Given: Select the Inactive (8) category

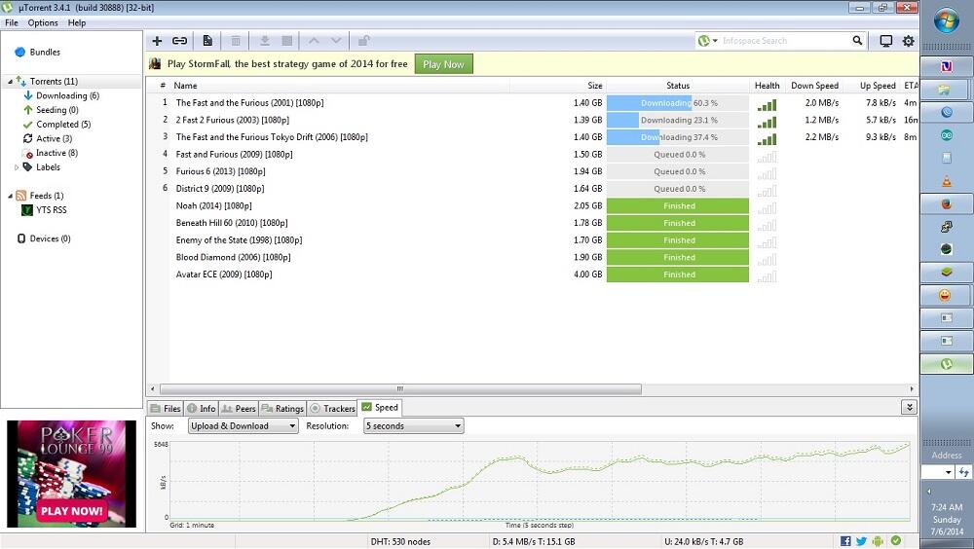Looking at the screenshot, I should (x=56, y=153).
